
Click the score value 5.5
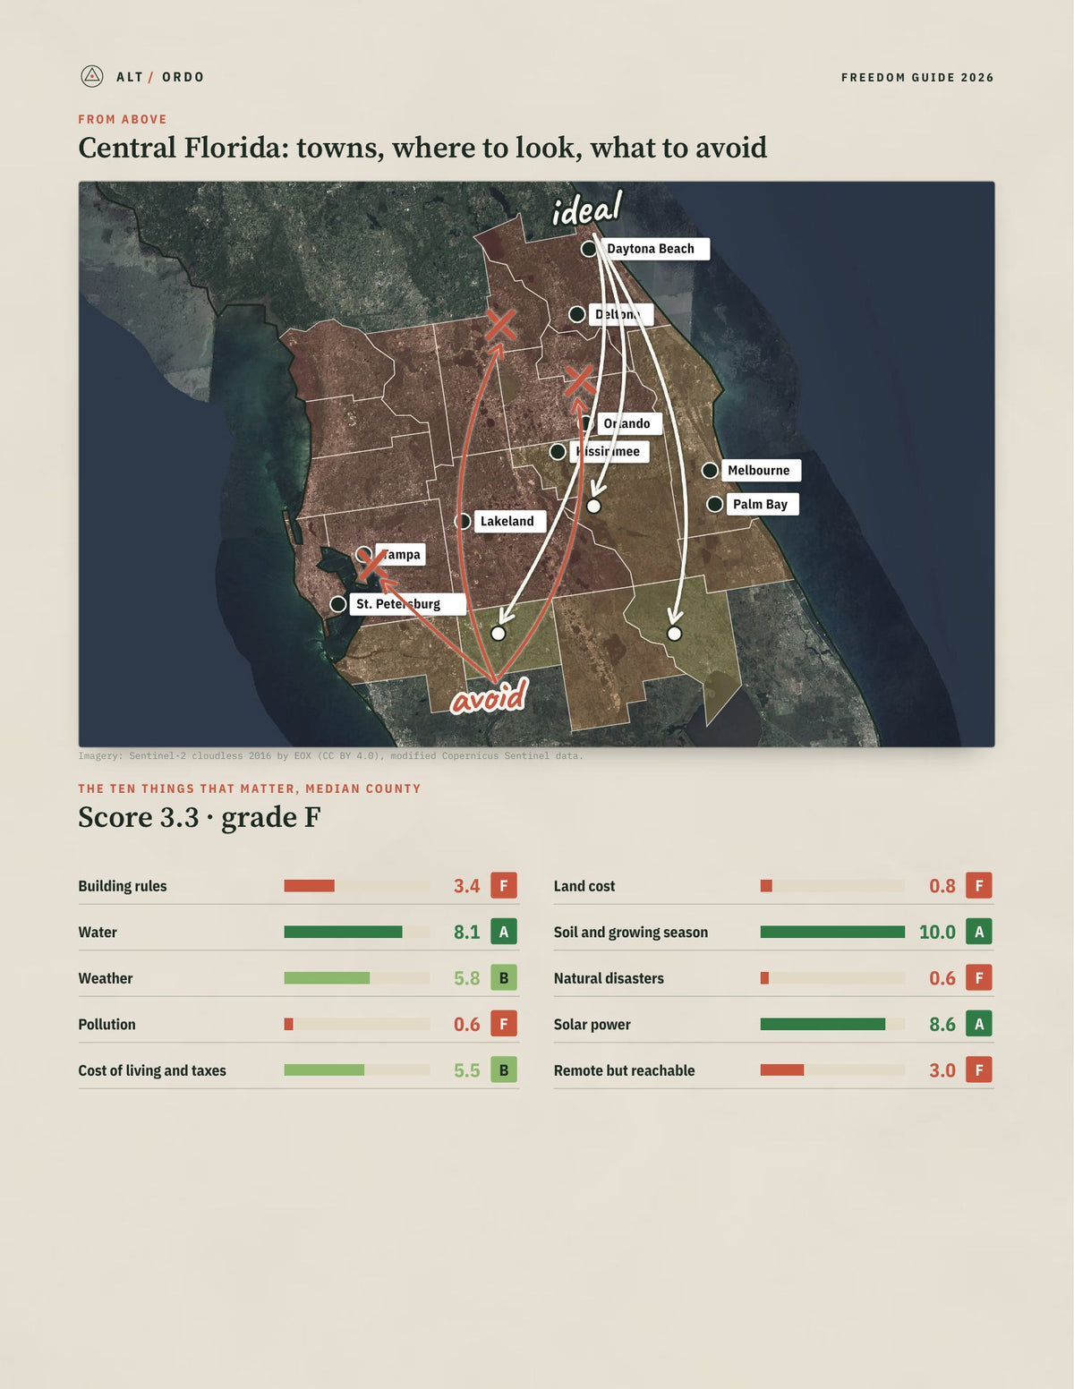coord(467,1070)
